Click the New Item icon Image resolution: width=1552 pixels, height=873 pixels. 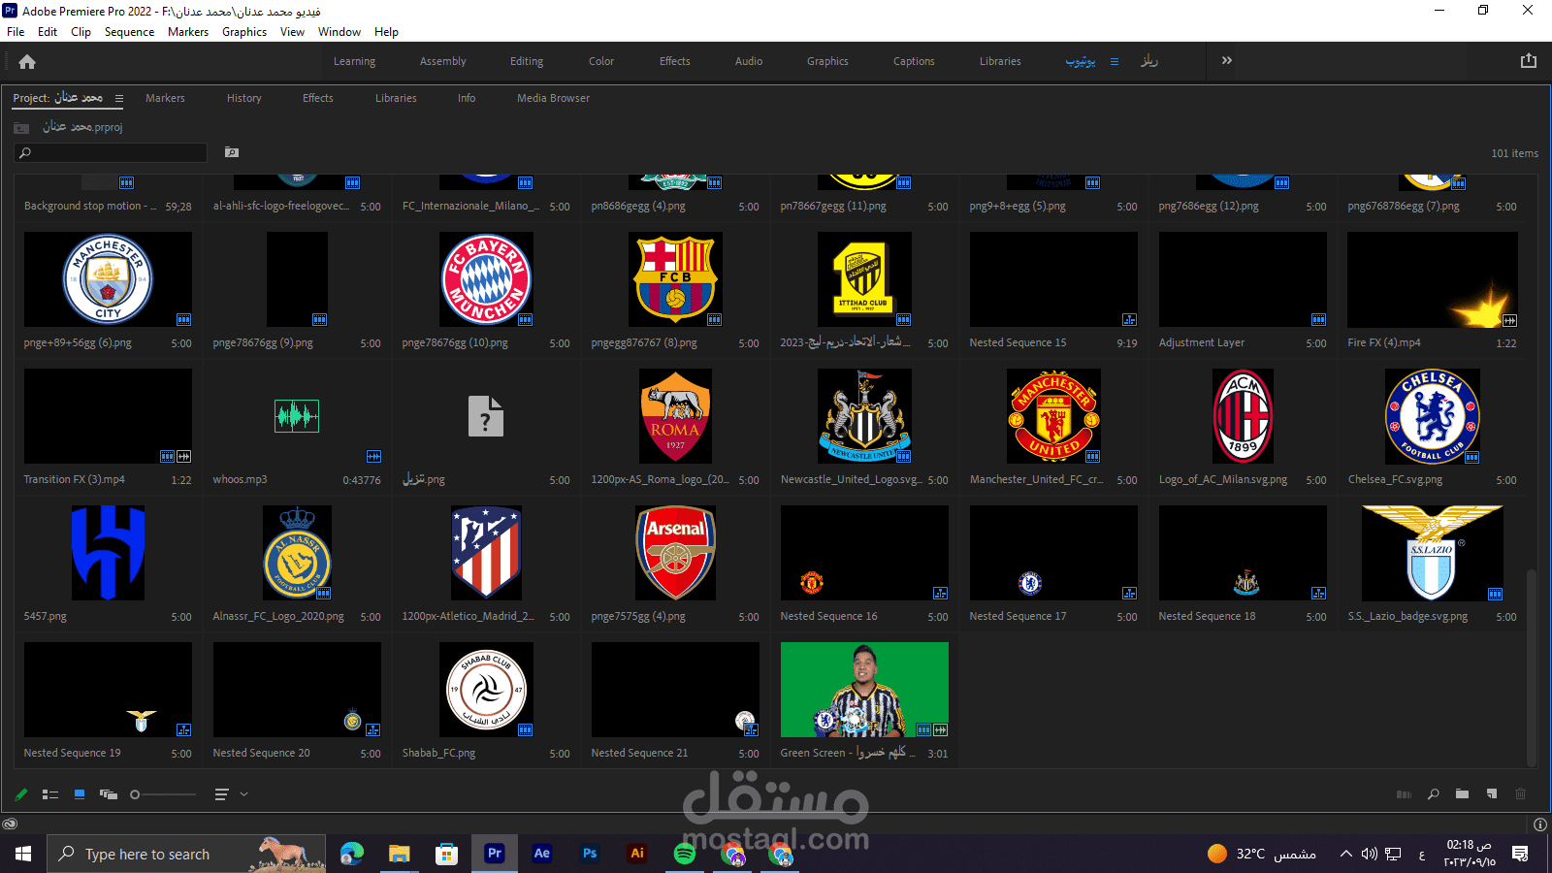coord(1492,794)
